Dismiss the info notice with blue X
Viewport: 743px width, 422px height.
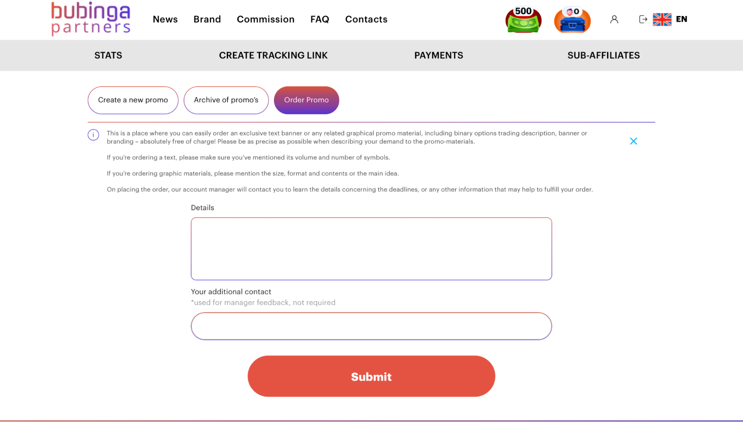(633, 141)
